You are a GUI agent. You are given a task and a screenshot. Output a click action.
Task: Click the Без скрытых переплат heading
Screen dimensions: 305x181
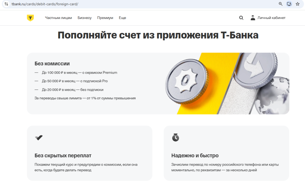[x=63, y=155]
